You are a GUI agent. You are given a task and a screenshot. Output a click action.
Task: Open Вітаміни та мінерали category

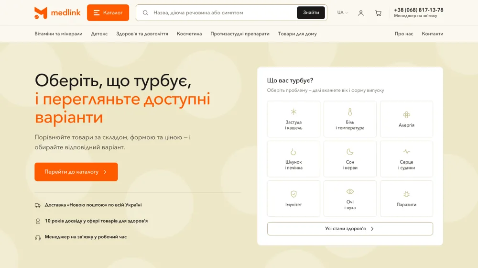pos(58,34)
